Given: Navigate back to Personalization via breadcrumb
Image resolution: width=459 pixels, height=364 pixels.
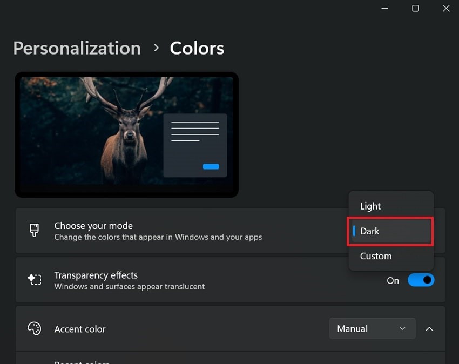Looking at the screenshot, I should pos(77,48).
